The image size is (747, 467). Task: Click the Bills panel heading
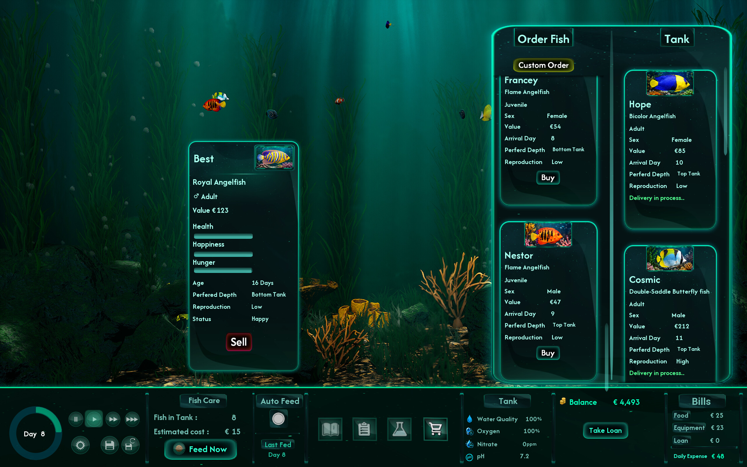[x=701, y=401]
